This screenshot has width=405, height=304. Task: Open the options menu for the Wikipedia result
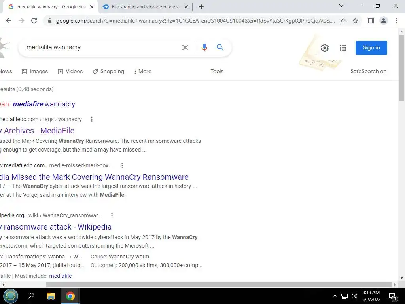click(112, 215)
